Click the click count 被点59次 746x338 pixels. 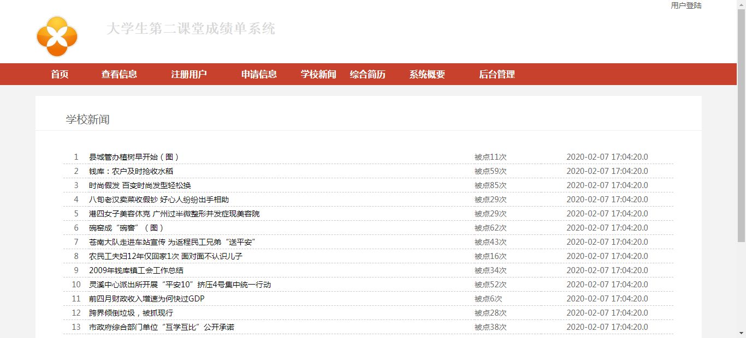(490, 171)
